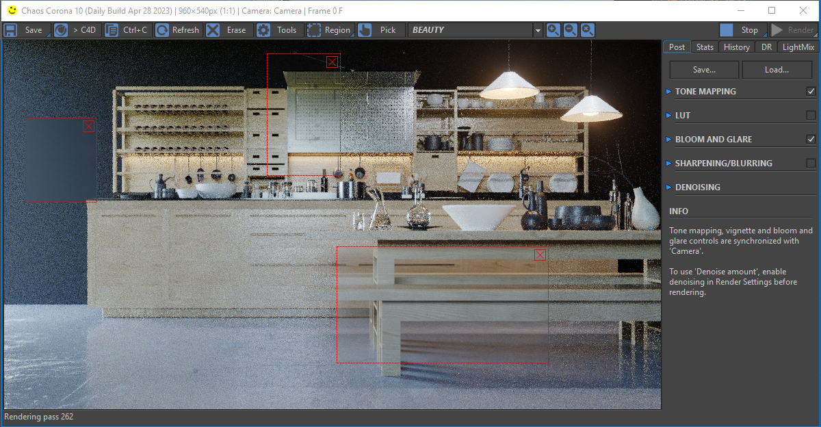Click the Load... post settings button
Screen dimensions: 821x427
777,70
